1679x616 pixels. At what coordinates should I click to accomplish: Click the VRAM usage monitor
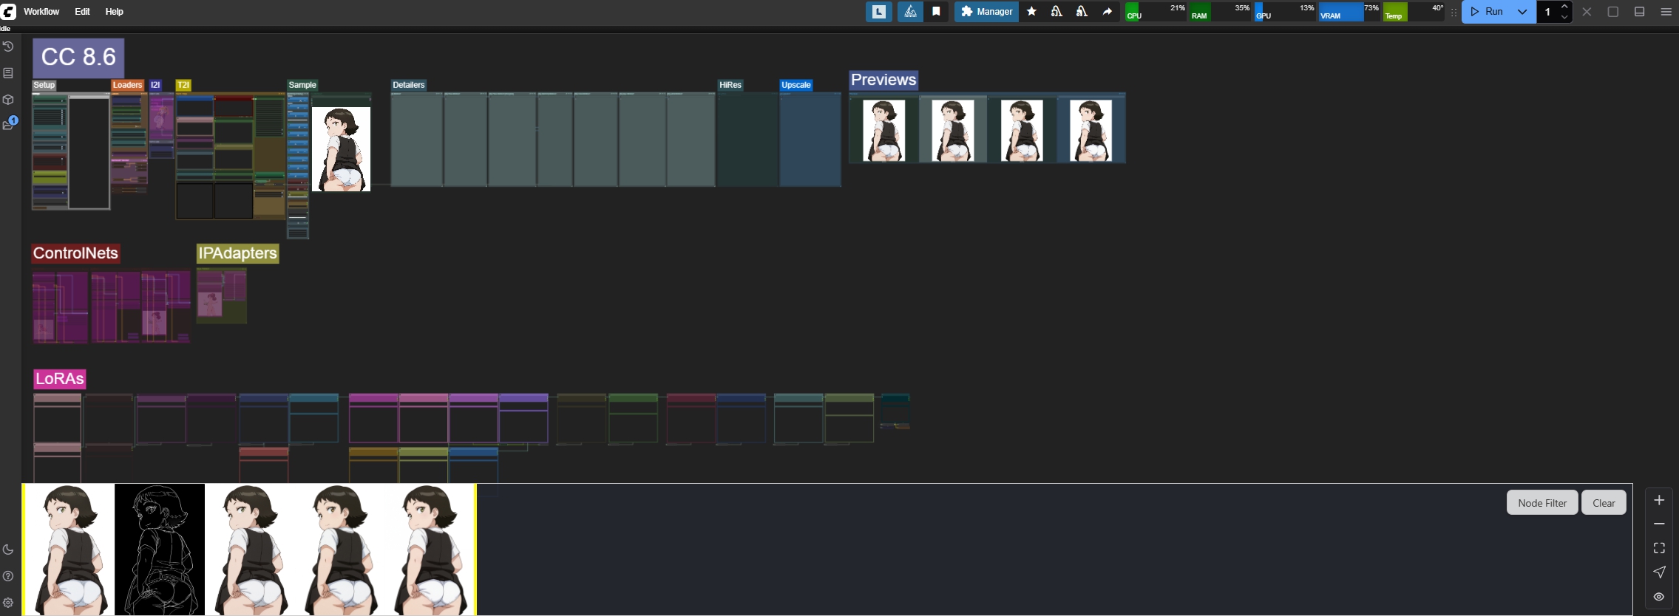1349,12
